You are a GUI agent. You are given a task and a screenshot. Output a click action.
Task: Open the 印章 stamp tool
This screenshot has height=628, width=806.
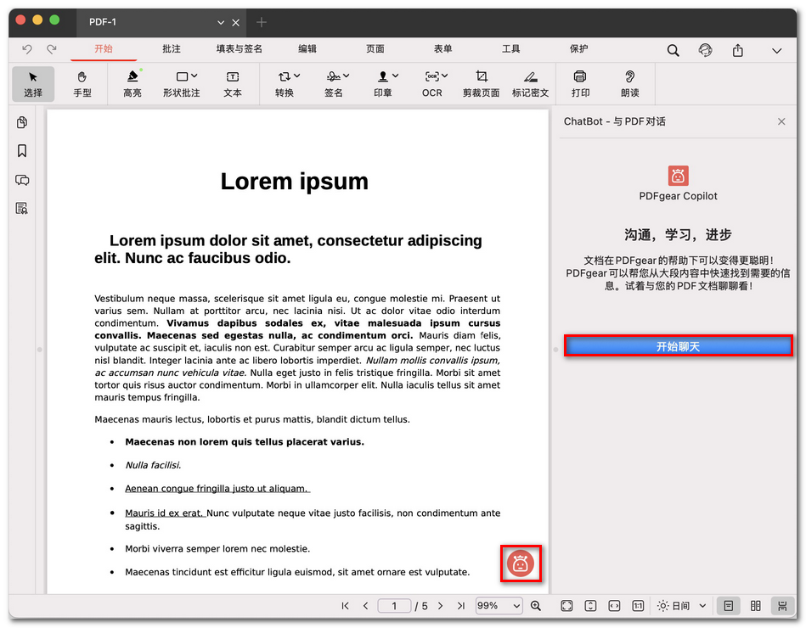(383, 83)
